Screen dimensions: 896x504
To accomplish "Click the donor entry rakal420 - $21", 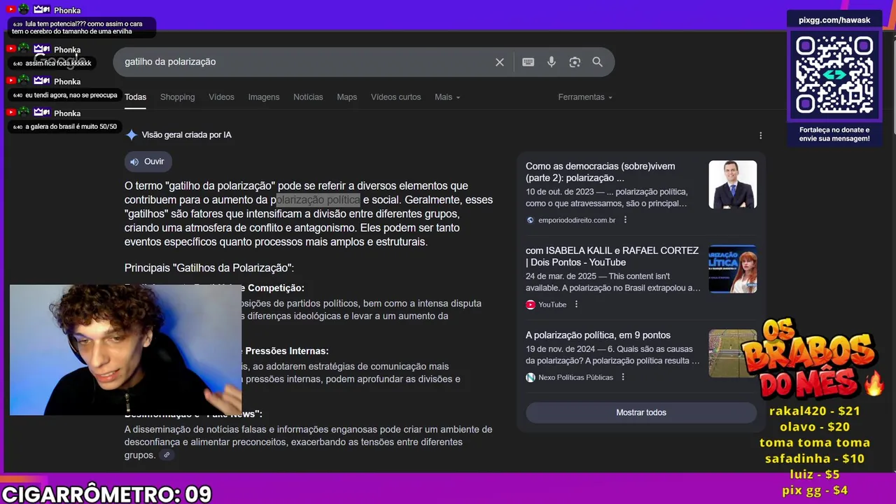I will click(815, 411).
